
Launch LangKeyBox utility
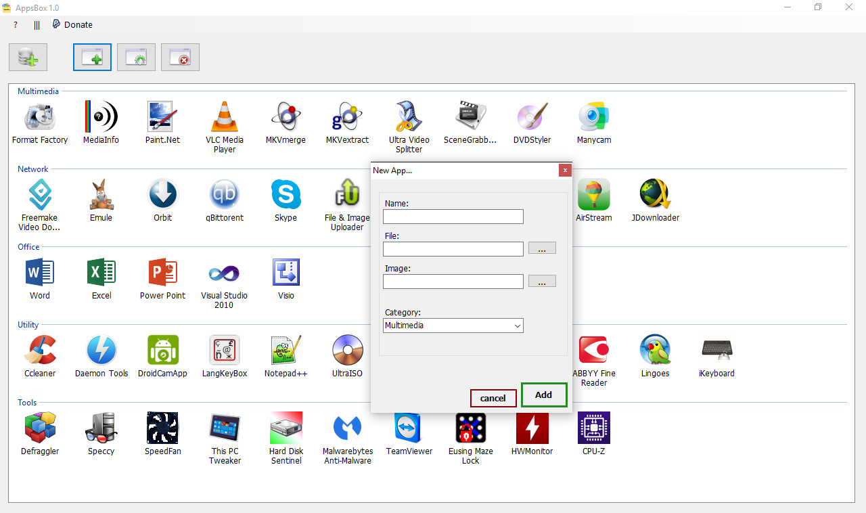click(225, 351)
